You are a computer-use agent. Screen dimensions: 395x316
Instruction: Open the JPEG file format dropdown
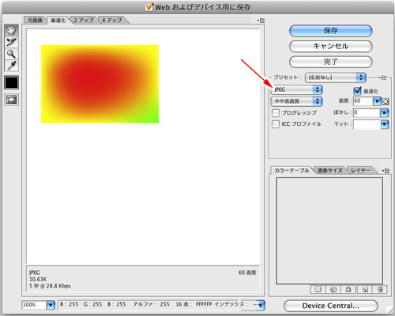pyautogui.click(x=296, y=89)
